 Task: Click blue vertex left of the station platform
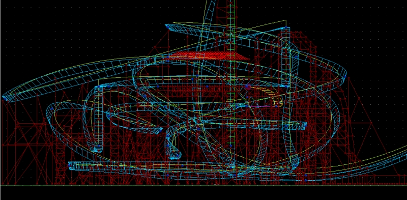point(168,56)
